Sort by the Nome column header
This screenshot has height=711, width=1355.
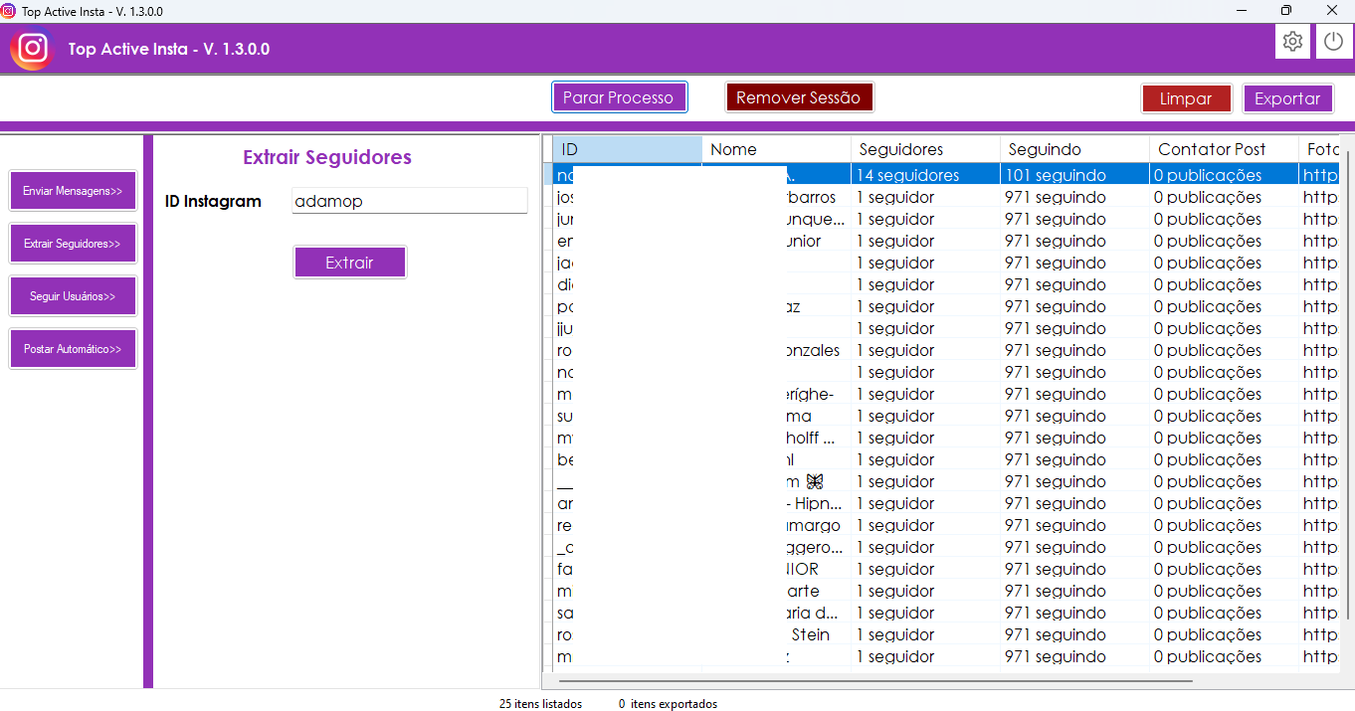pyautogui.click(x=776, y=149)
